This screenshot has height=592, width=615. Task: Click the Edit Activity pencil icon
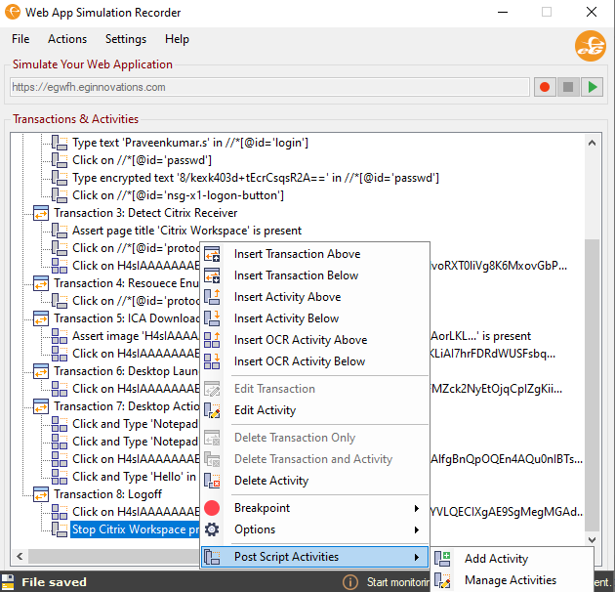tap(212, 410)
